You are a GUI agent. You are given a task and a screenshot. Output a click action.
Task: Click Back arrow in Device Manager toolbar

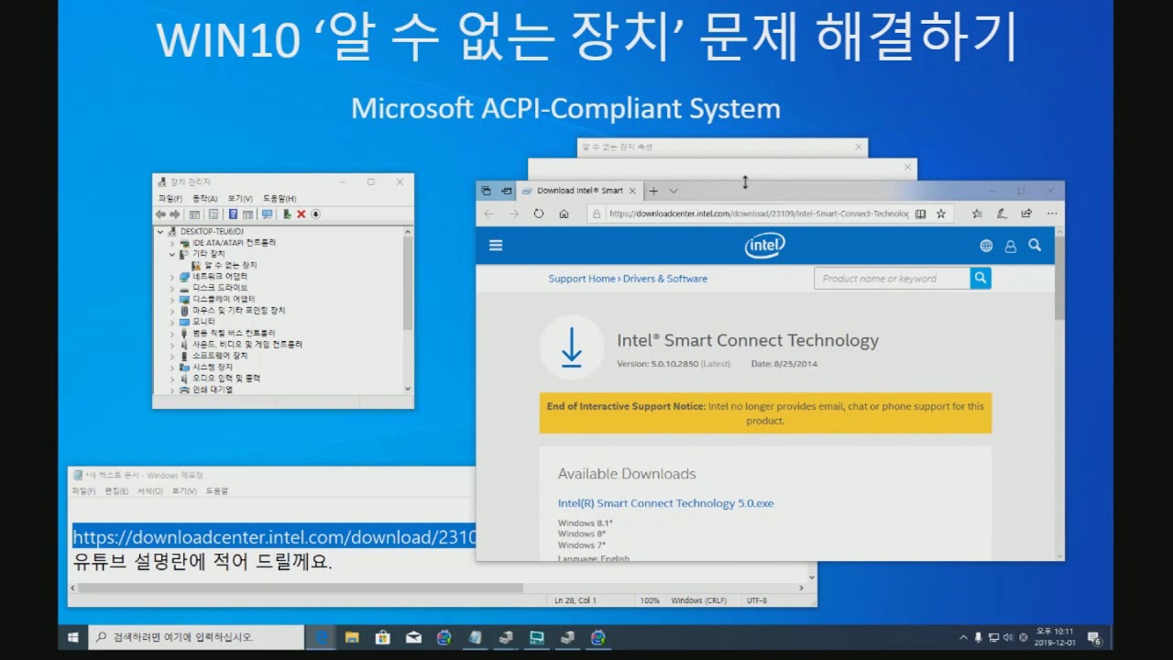pos(161,214)
